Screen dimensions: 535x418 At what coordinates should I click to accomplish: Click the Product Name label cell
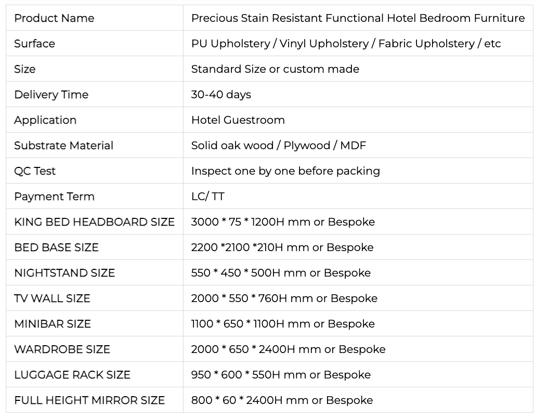(54, 18)
